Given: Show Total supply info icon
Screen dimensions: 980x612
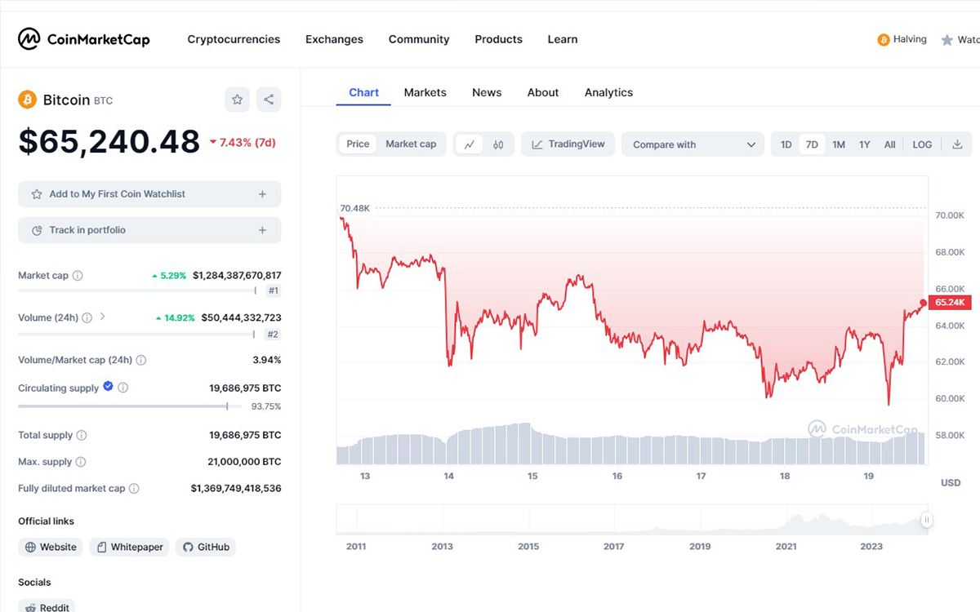Looking at the screenshot, I should 82,436.
